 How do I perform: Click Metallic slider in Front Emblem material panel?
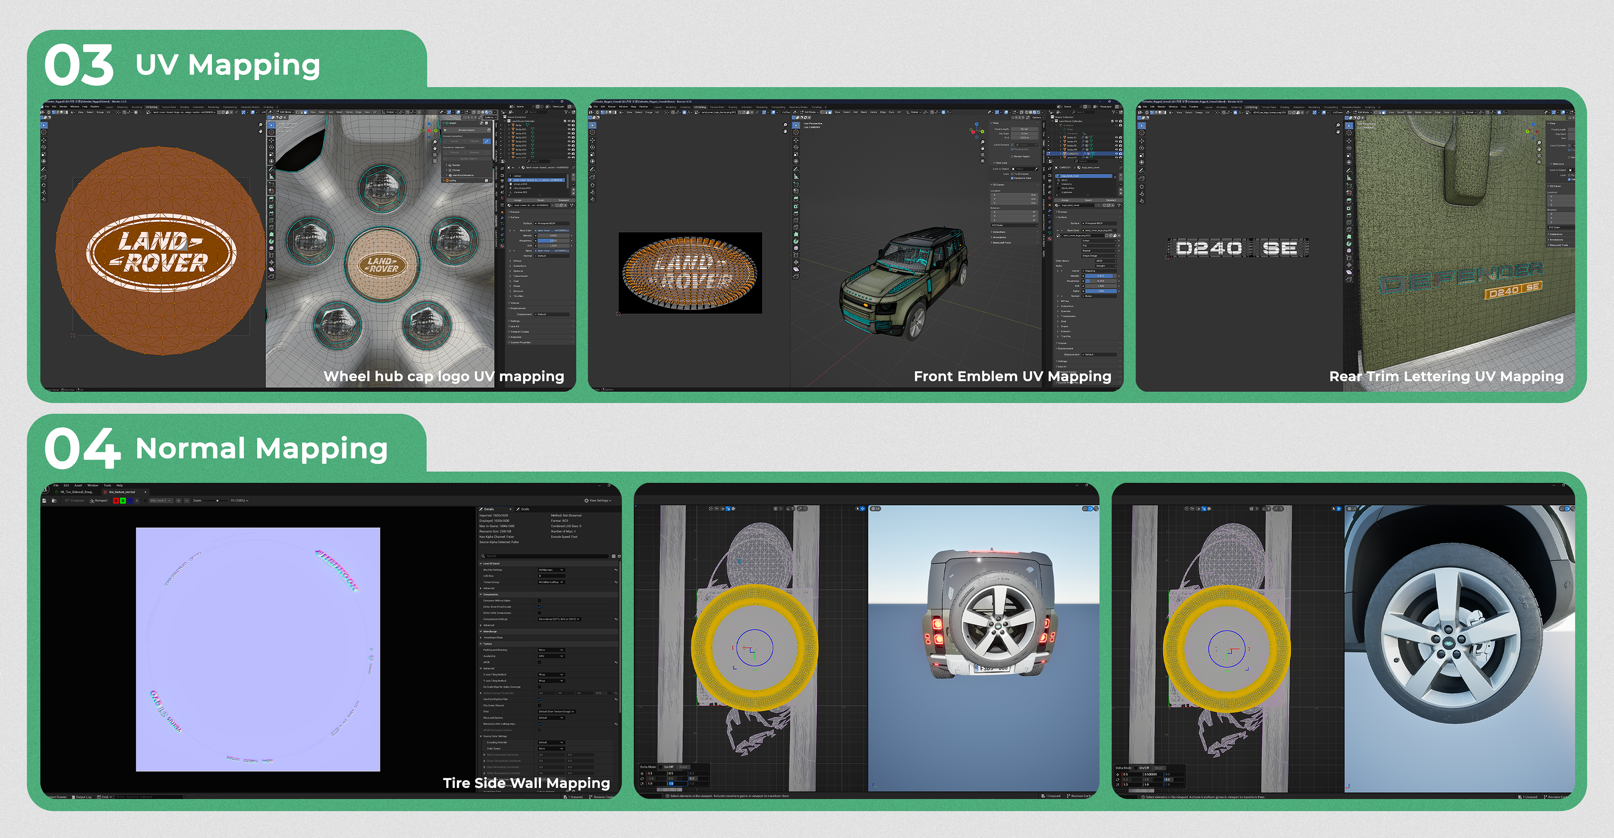tap(1100, 276)
